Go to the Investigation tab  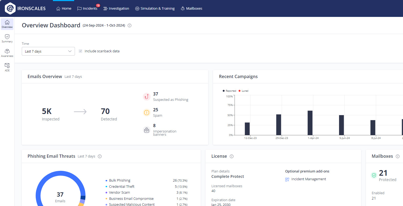click(x=116, y=9)
